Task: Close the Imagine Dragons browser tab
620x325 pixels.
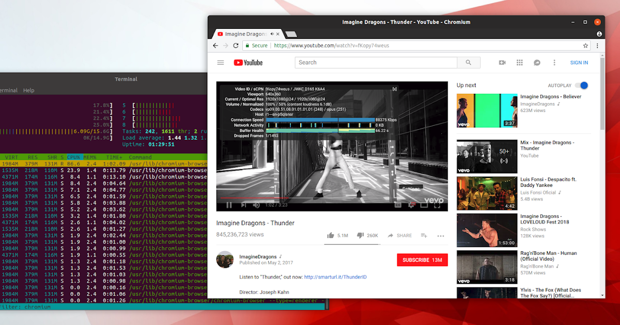Action: [279, 34]
